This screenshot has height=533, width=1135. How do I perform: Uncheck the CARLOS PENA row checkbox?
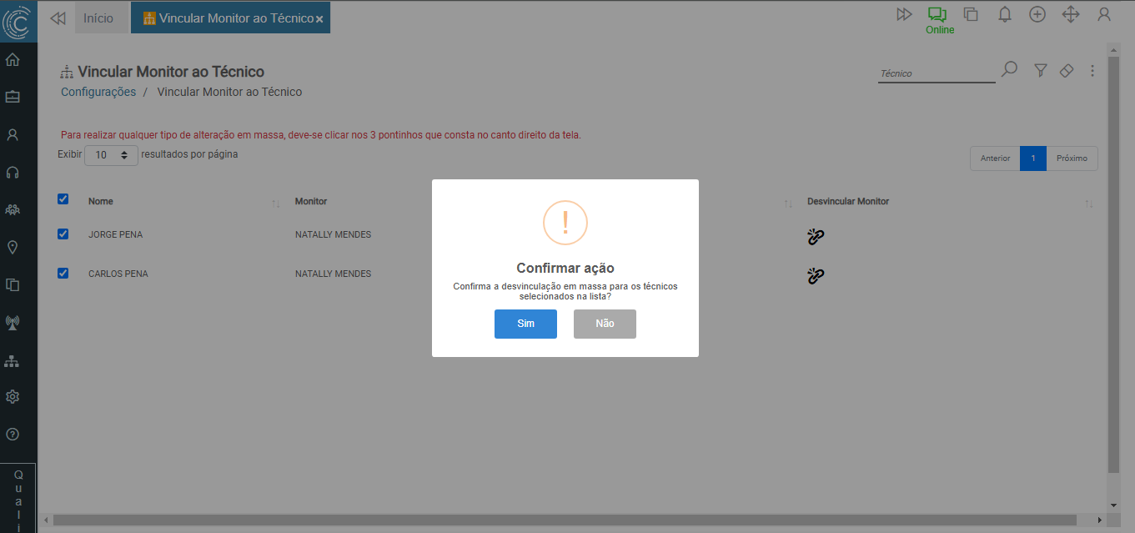[63, 274]
